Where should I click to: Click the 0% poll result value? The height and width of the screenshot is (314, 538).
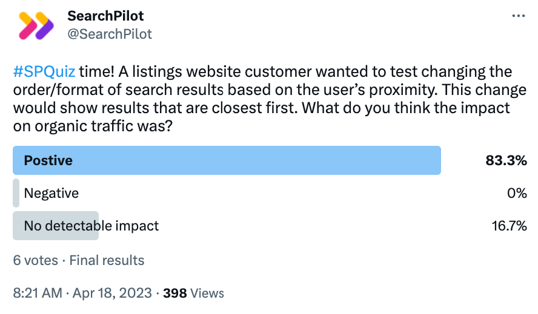click(x=516, y=193)
